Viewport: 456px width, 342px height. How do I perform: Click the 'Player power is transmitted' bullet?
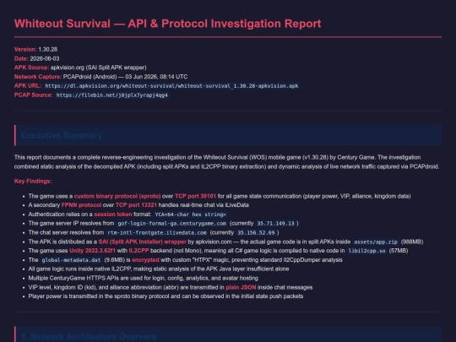click(166, 296)
